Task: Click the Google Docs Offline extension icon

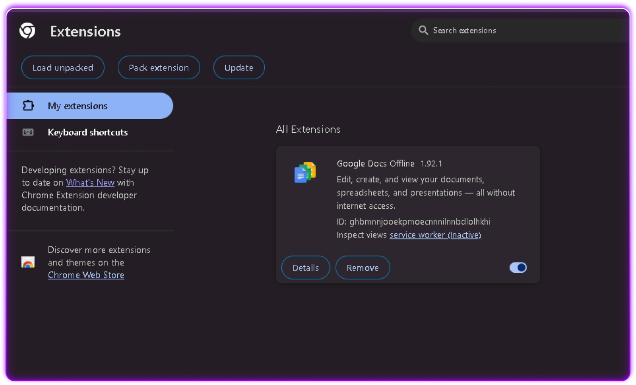Action: coord(305,173)
